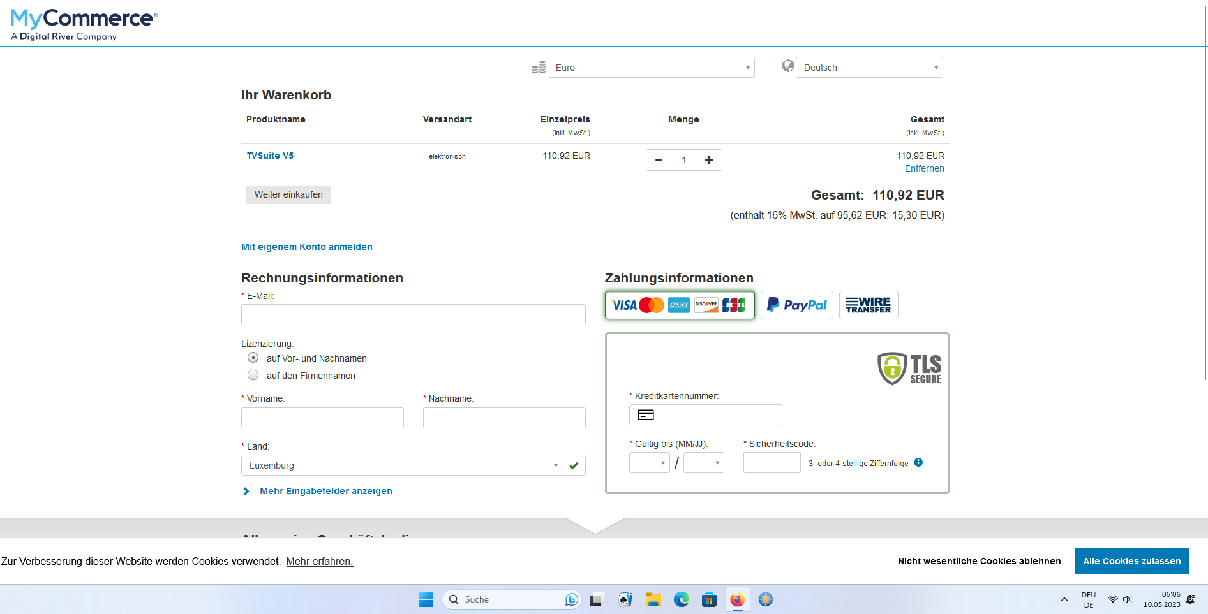Click the Sicherheitscode field

click(x=772, y=463)
